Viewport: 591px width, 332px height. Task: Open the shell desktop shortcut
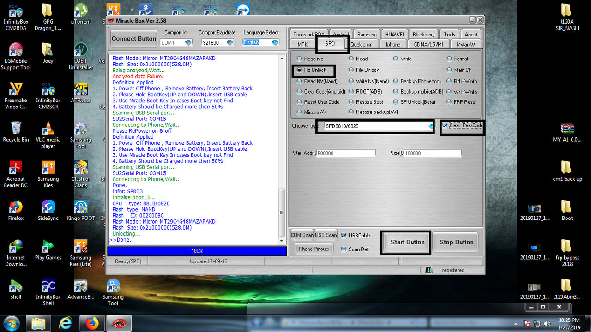[x=16, y=289]
